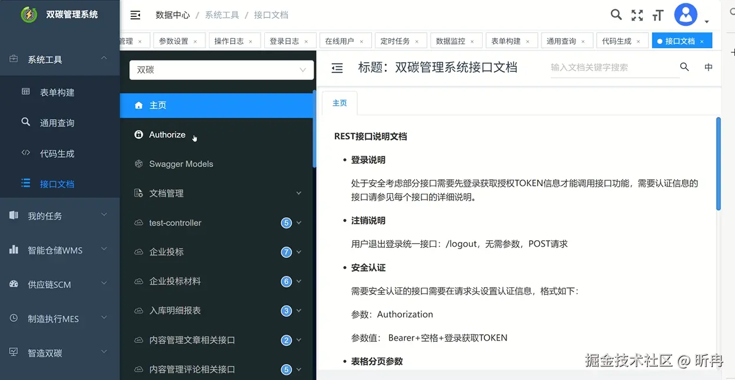The width and height of the screenshot is (735, 380).
Task: Click 数据中心 in the breadcrumb
Action: pyautogui.click(x=172, y=15)
